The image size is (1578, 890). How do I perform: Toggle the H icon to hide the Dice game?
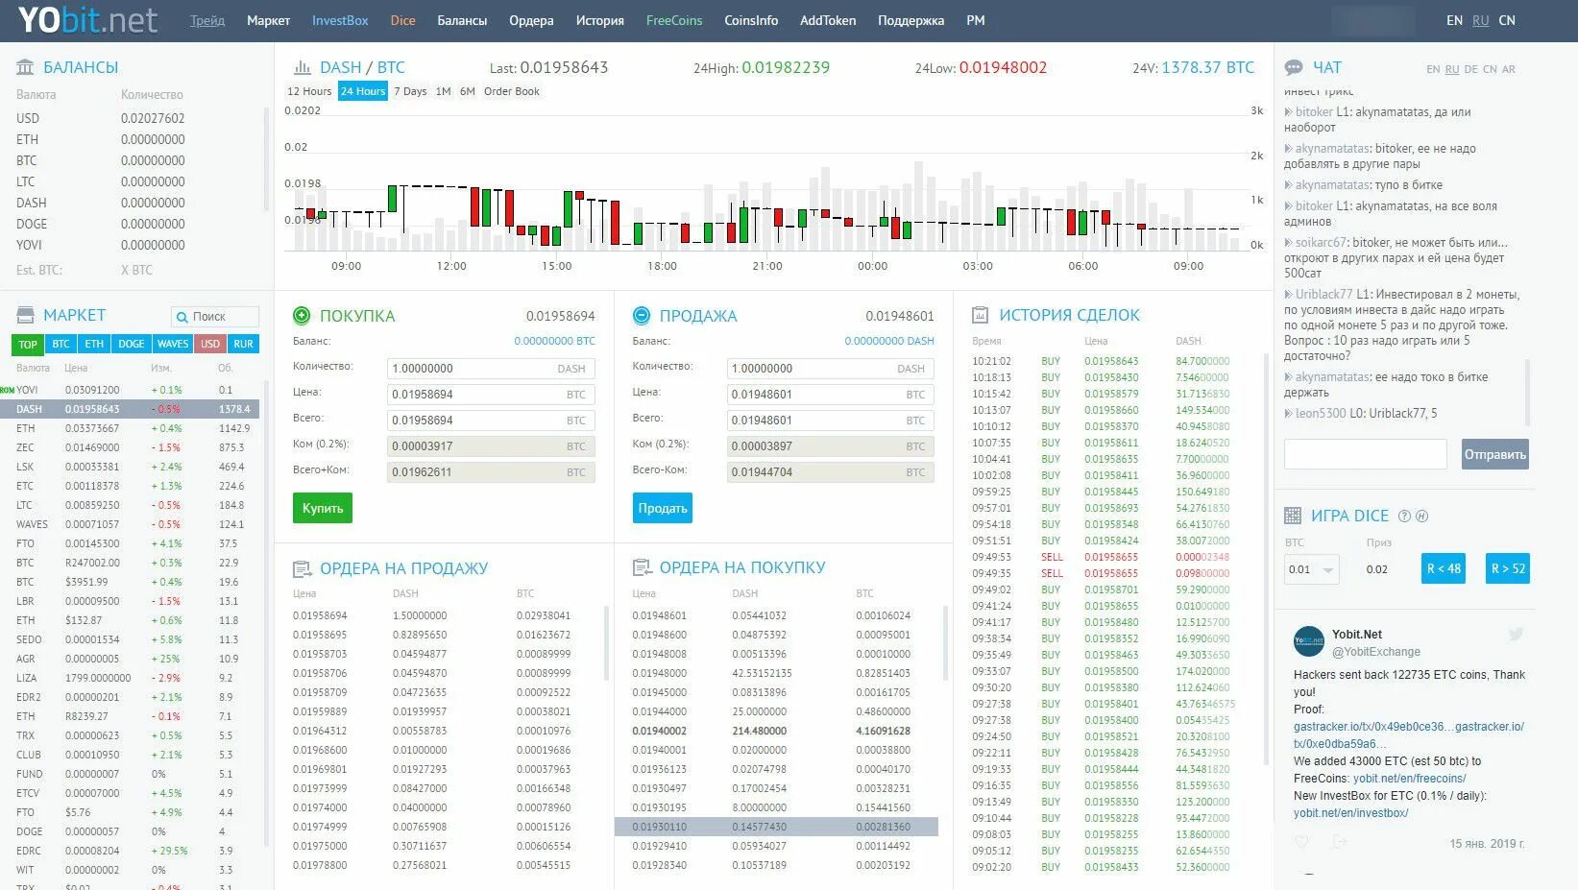(x=1422, y=516)
